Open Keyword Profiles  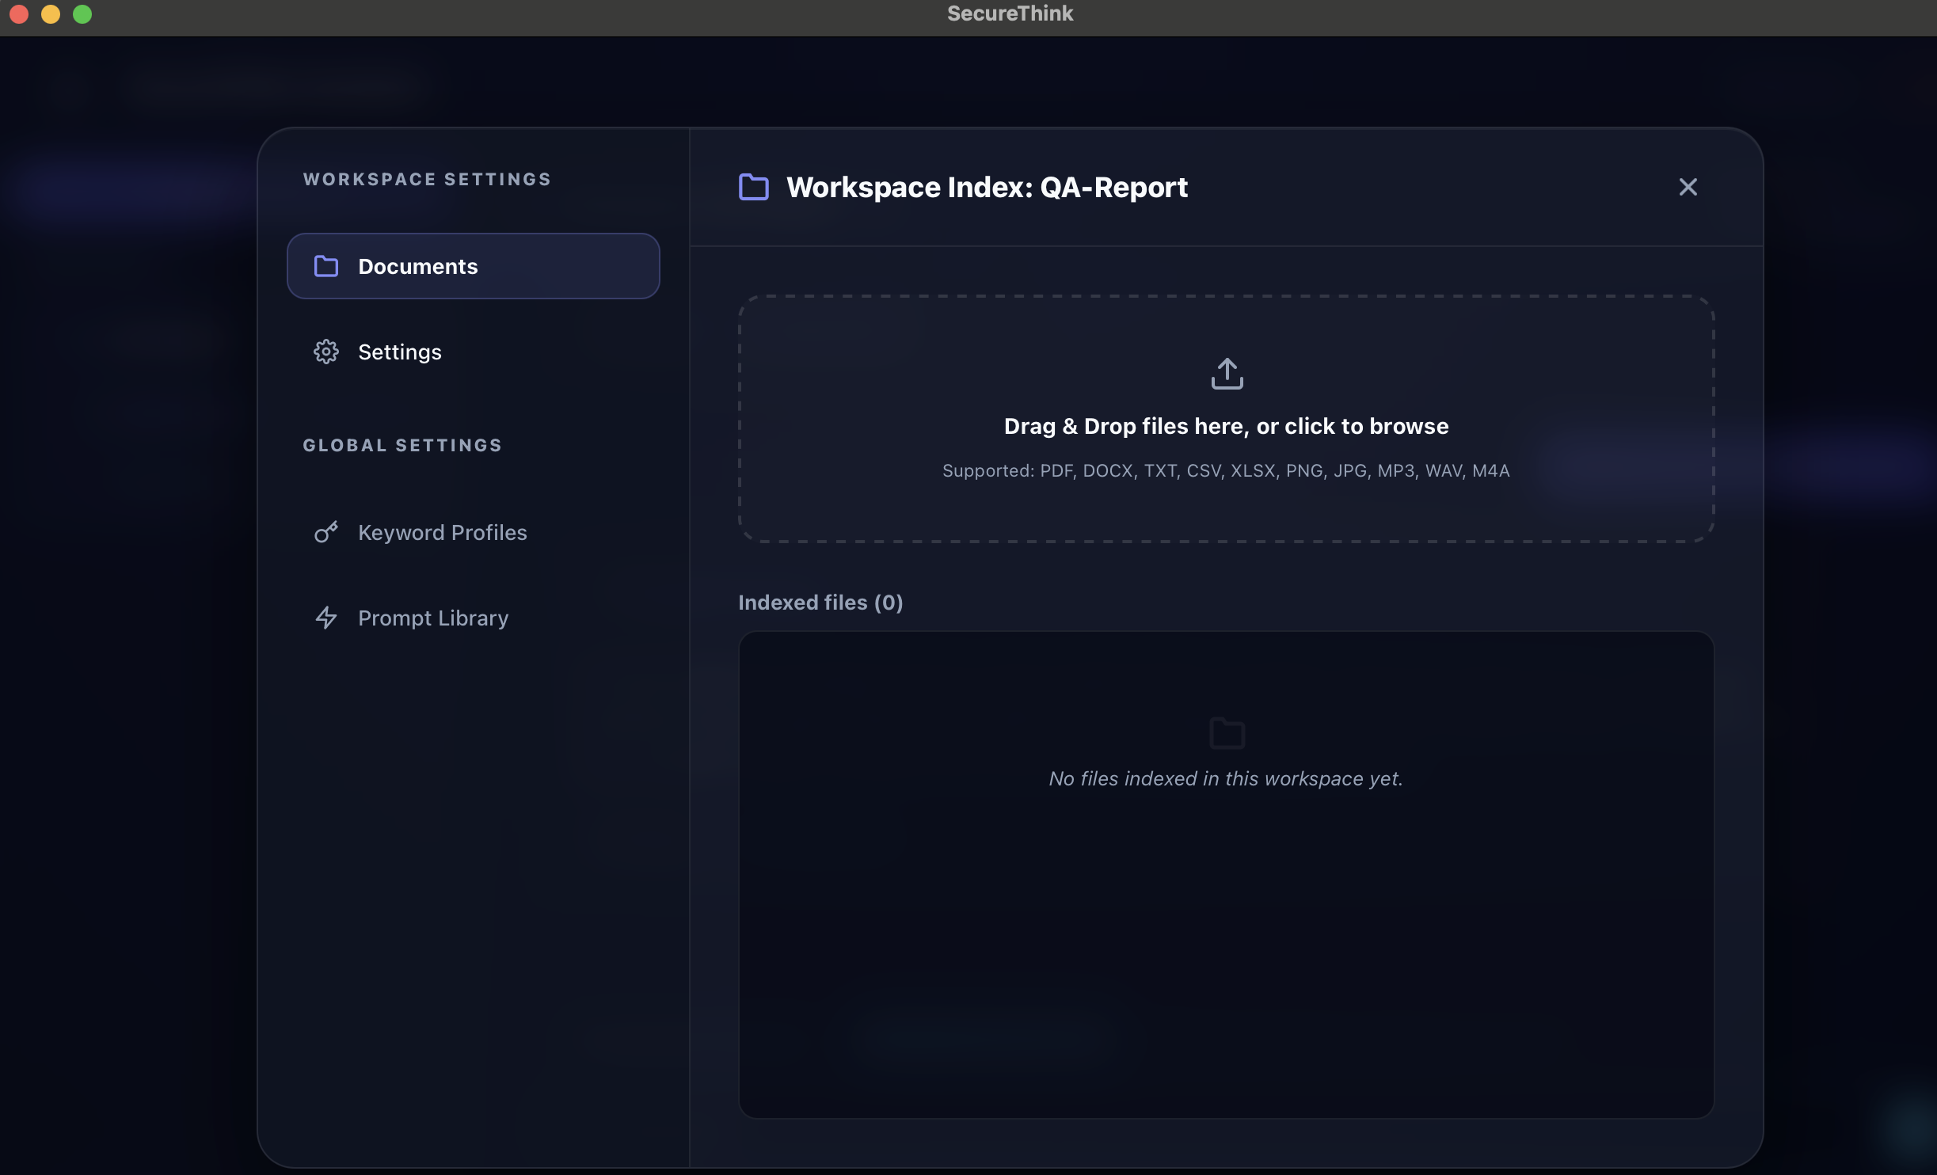point(473,532)
